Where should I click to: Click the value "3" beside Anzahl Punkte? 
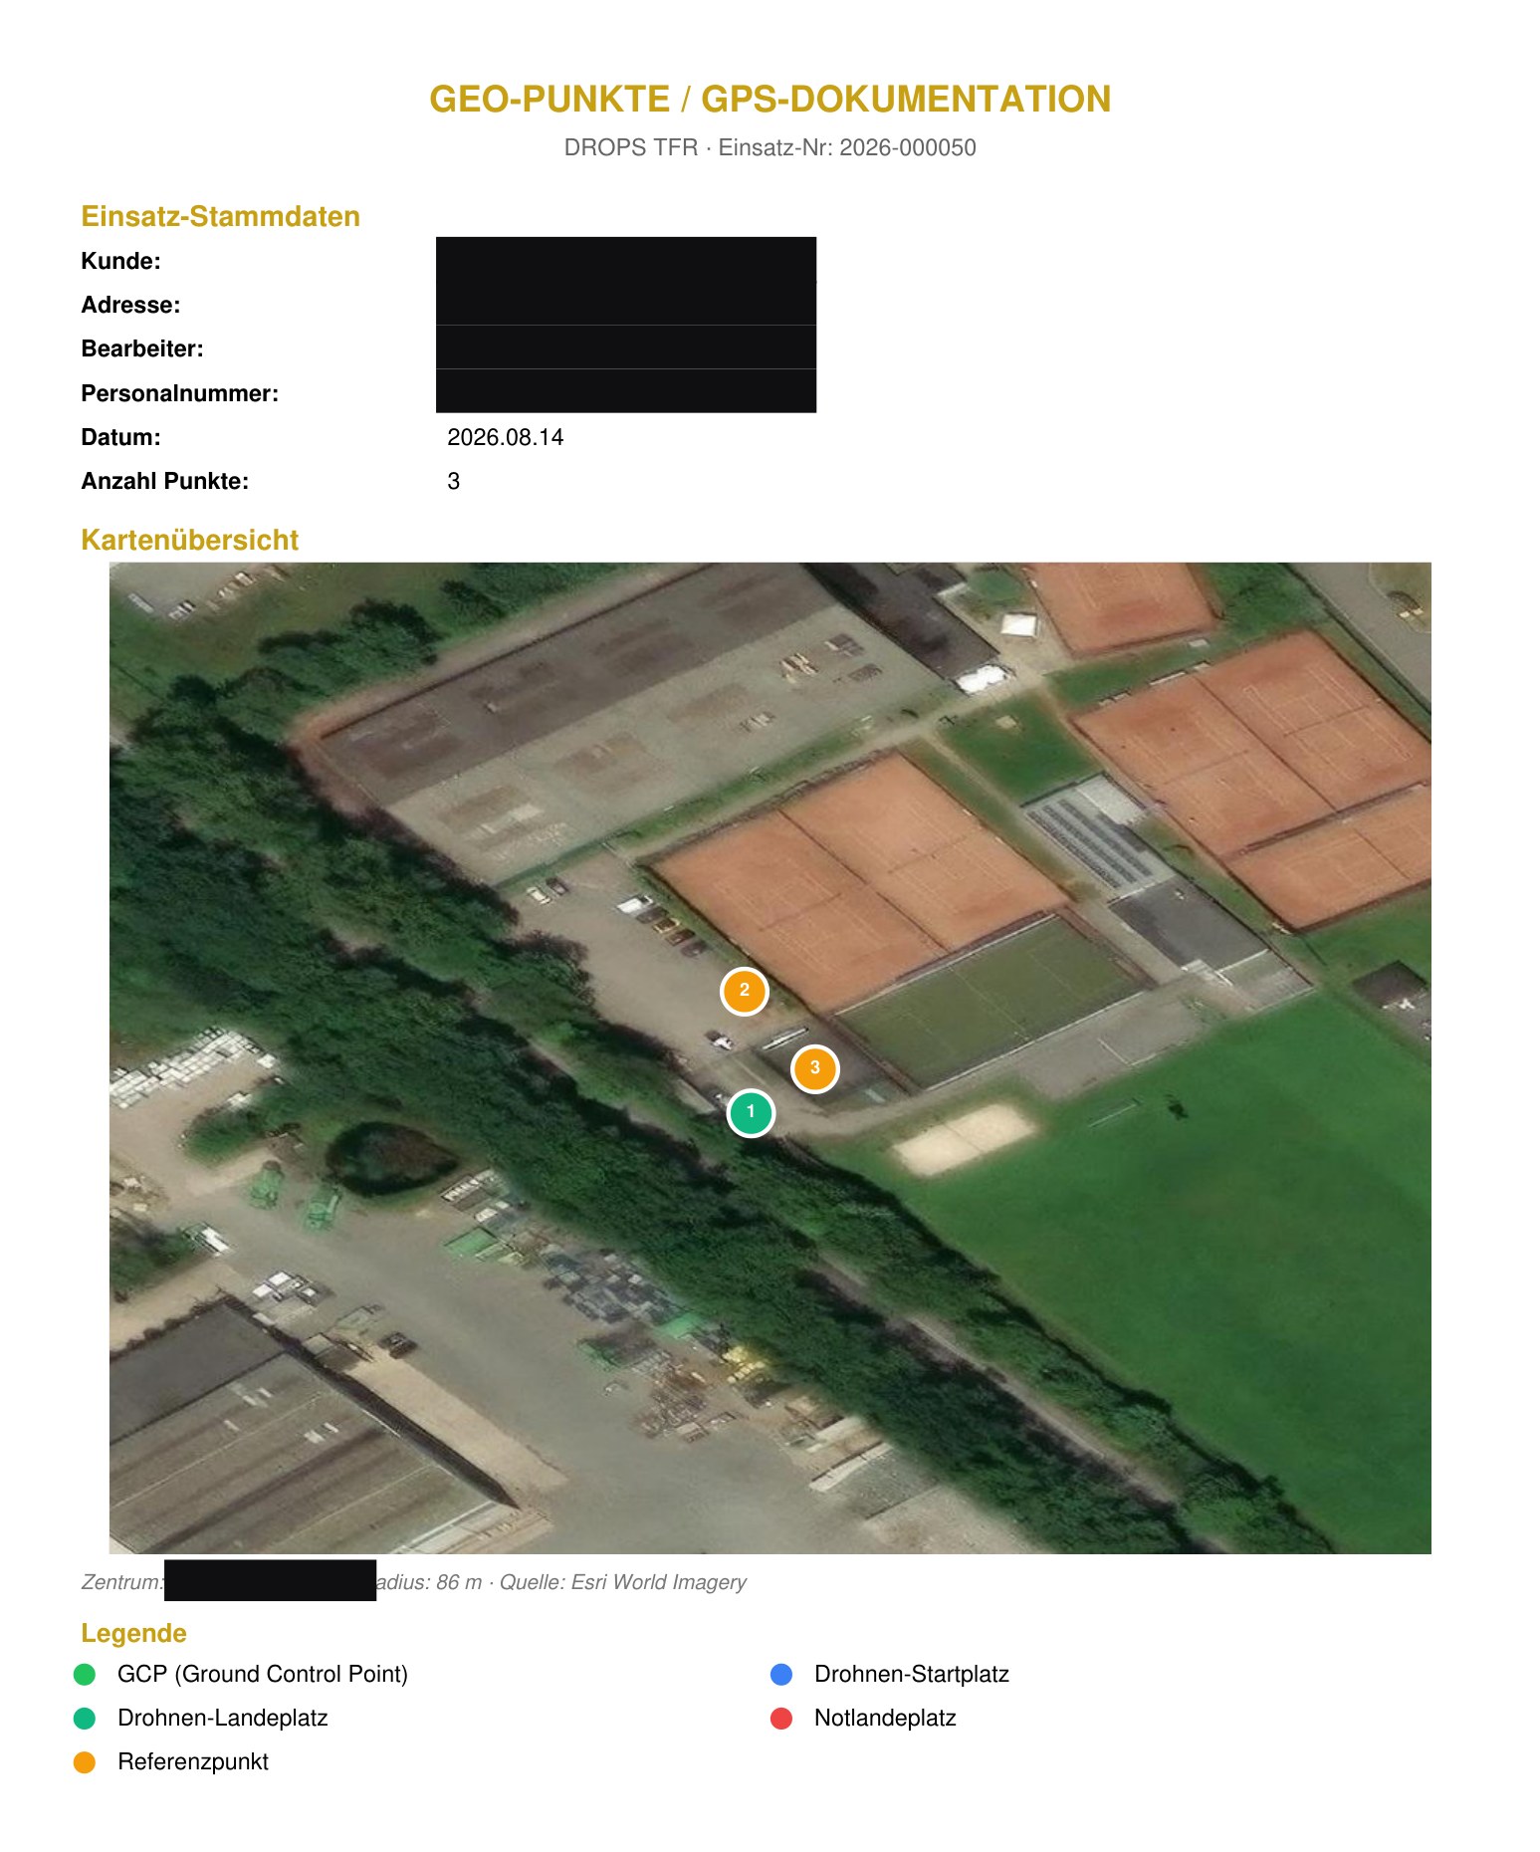[x=454, y=481]
